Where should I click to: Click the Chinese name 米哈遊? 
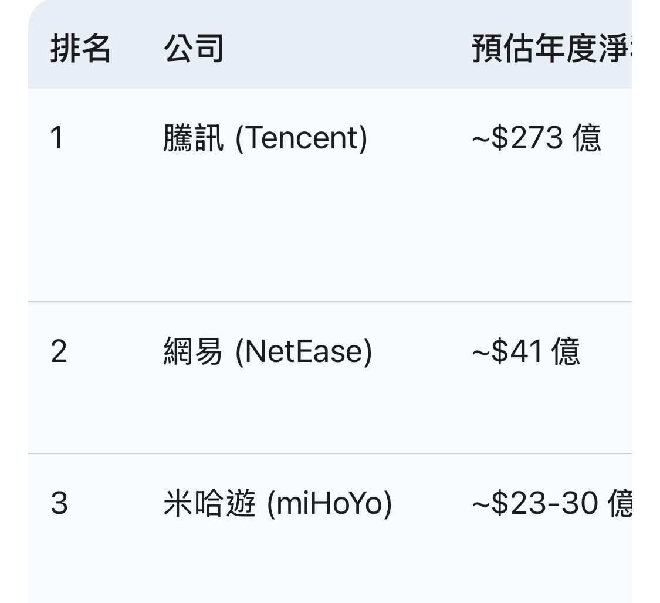(209, 504)
